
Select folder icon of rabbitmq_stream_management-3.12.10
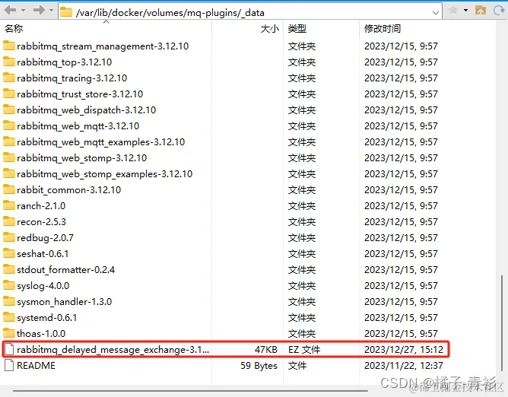(9, 46)
